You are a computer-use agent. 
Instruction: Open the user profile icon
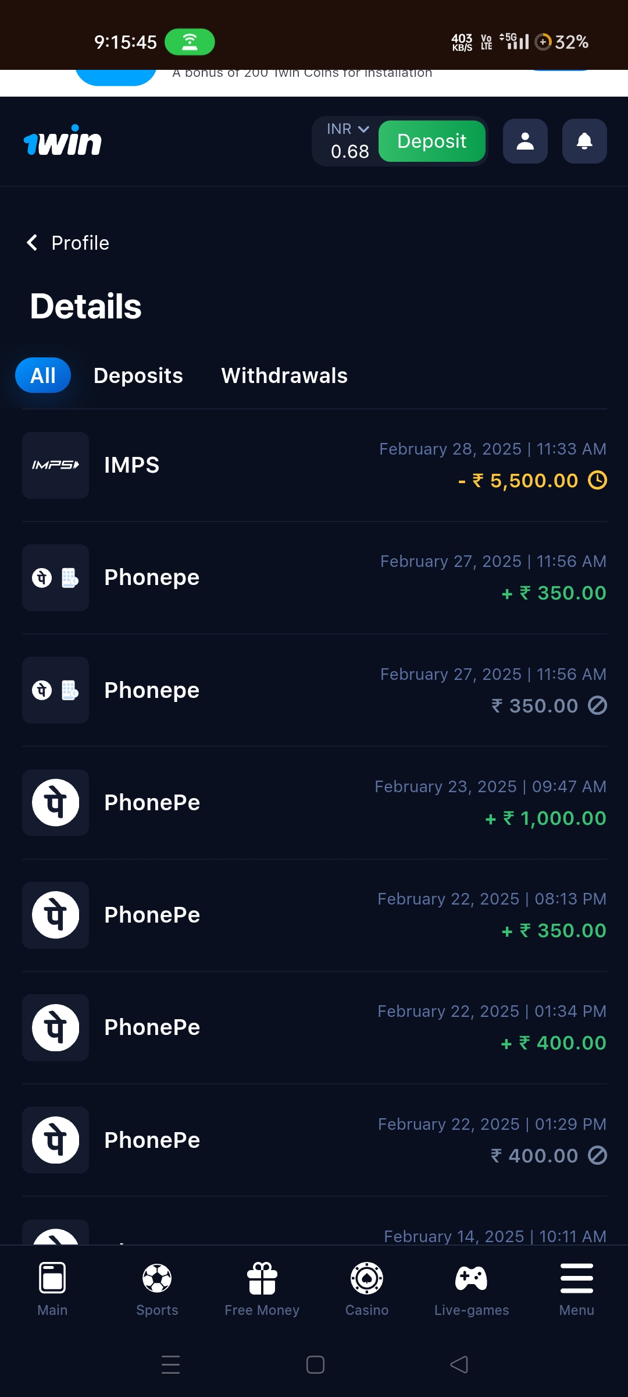pyautogui.click(x=525, y=141)
